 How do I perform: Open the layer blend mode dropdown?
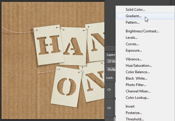[x=111, y=70]
